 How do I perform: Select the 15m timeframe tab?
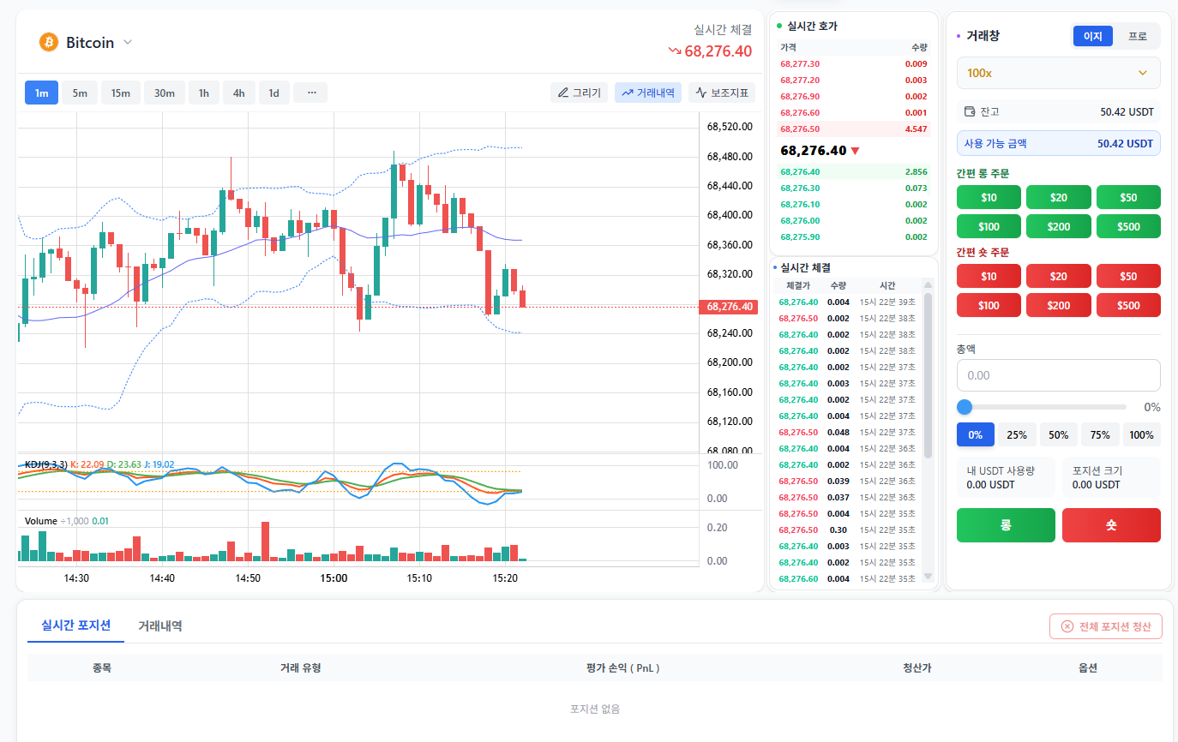pos(120,93)
